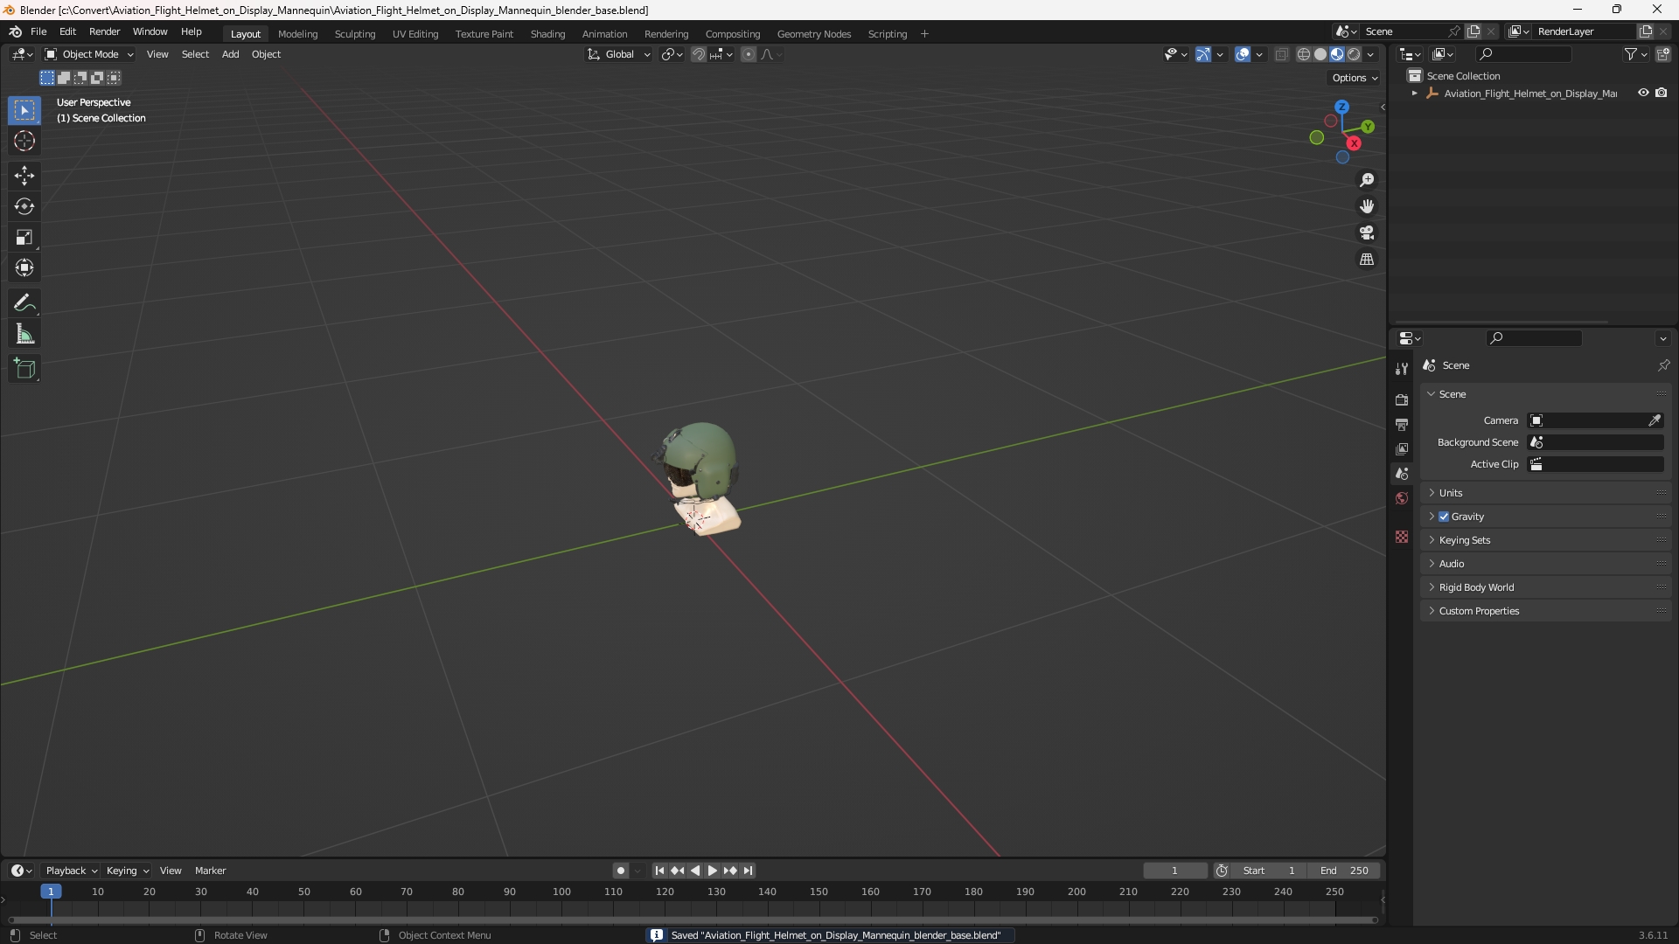Open the timeline Marker menu

210,871
